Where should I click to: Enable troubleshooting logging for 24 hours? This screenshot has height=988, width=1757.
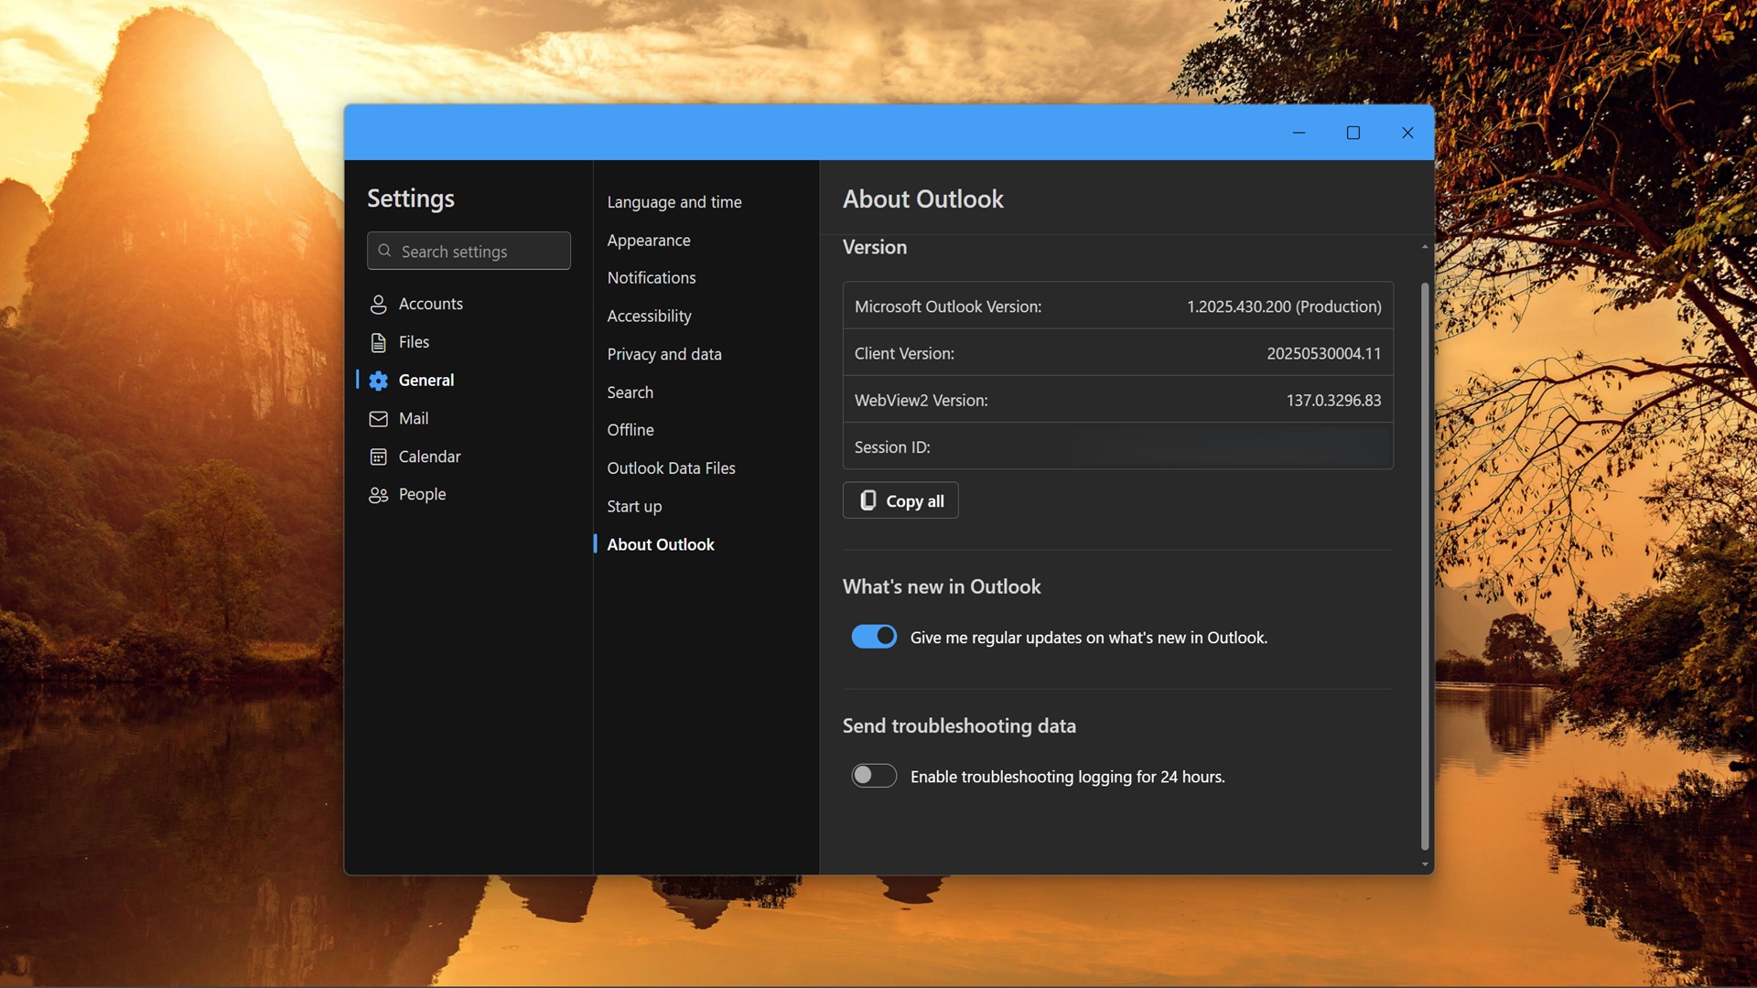tap(873, 775)
